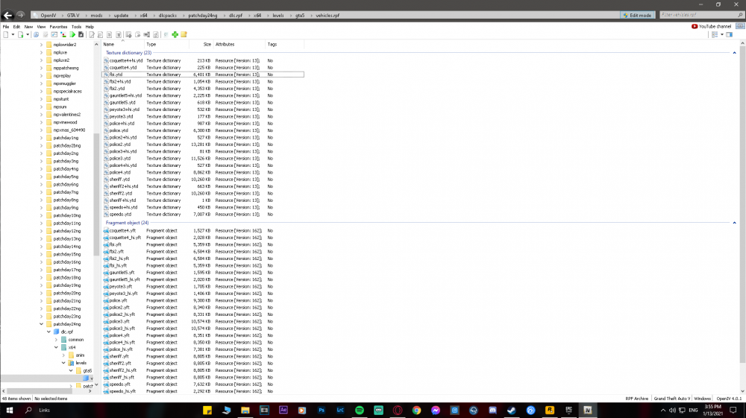Click the green play arrow toolbar icon
This screenshot has width=746, height=418.
point(72,35)
